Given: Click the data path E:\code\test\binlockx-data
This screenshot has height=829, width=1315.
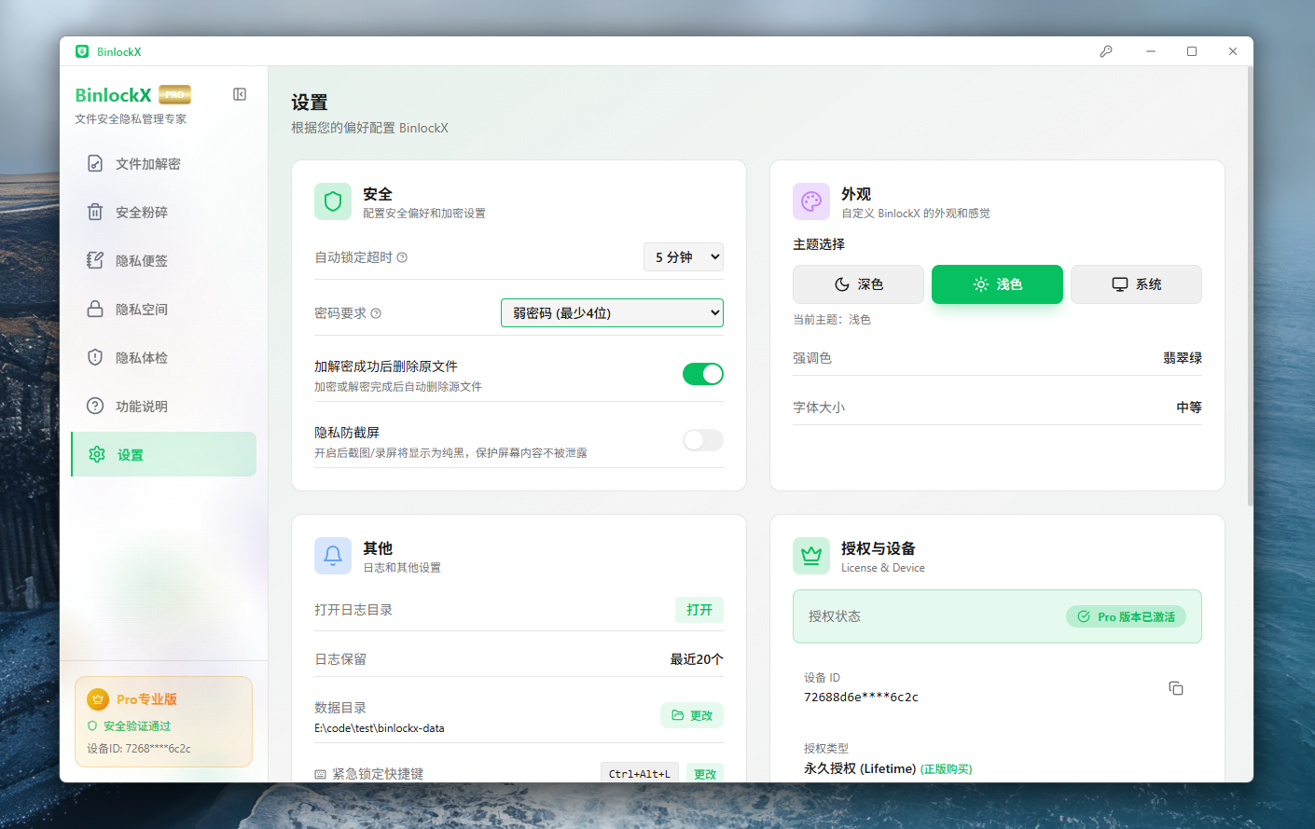Looking at the screenshot, I should coord(380,728).
